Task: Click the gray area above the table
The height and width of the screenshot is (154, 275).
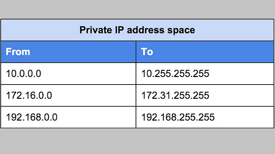Action: [137, 9]
